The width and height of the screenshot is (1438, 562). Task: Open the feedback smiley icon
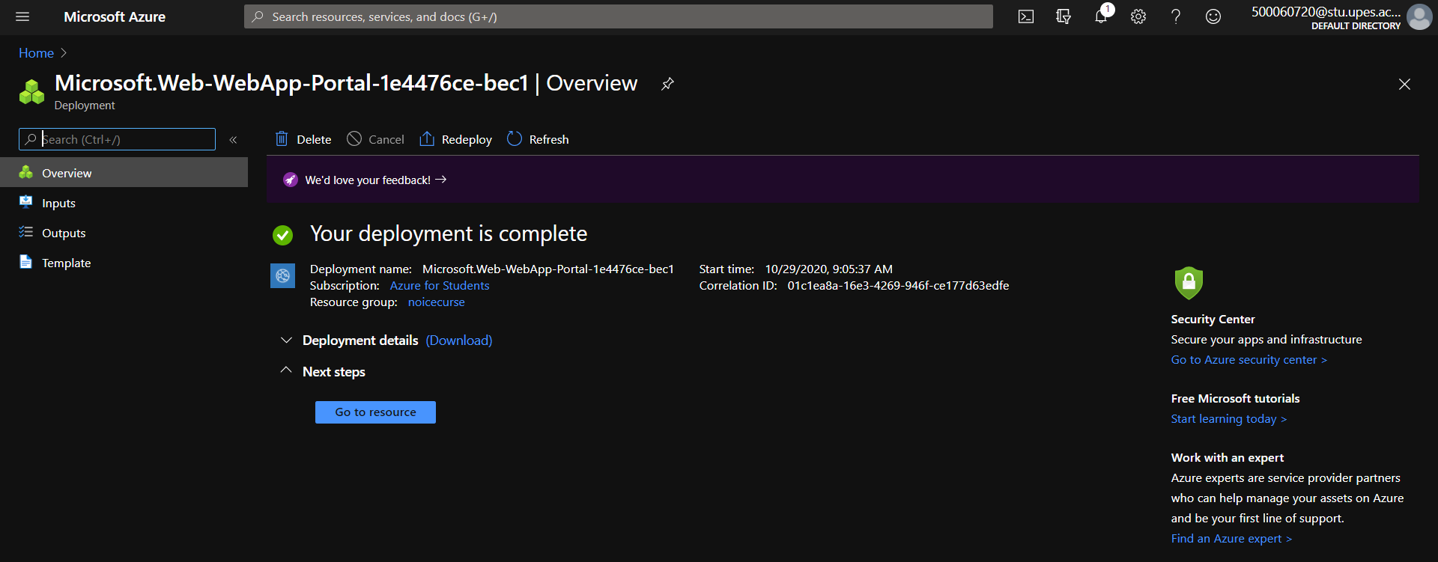(1213, 16)
